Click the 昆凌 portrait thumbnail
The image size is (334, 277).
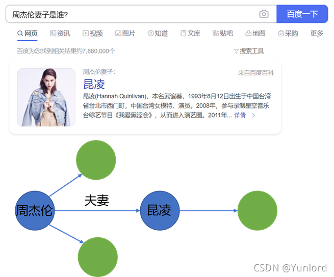click(46, 97)
